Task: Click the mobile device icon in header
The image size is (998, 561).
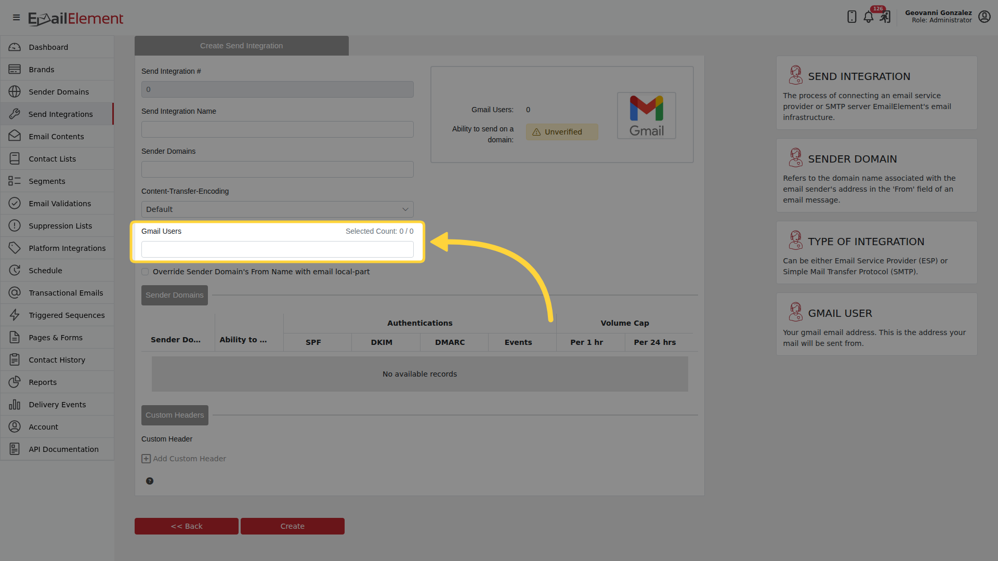Action: (x=851, y=17)
